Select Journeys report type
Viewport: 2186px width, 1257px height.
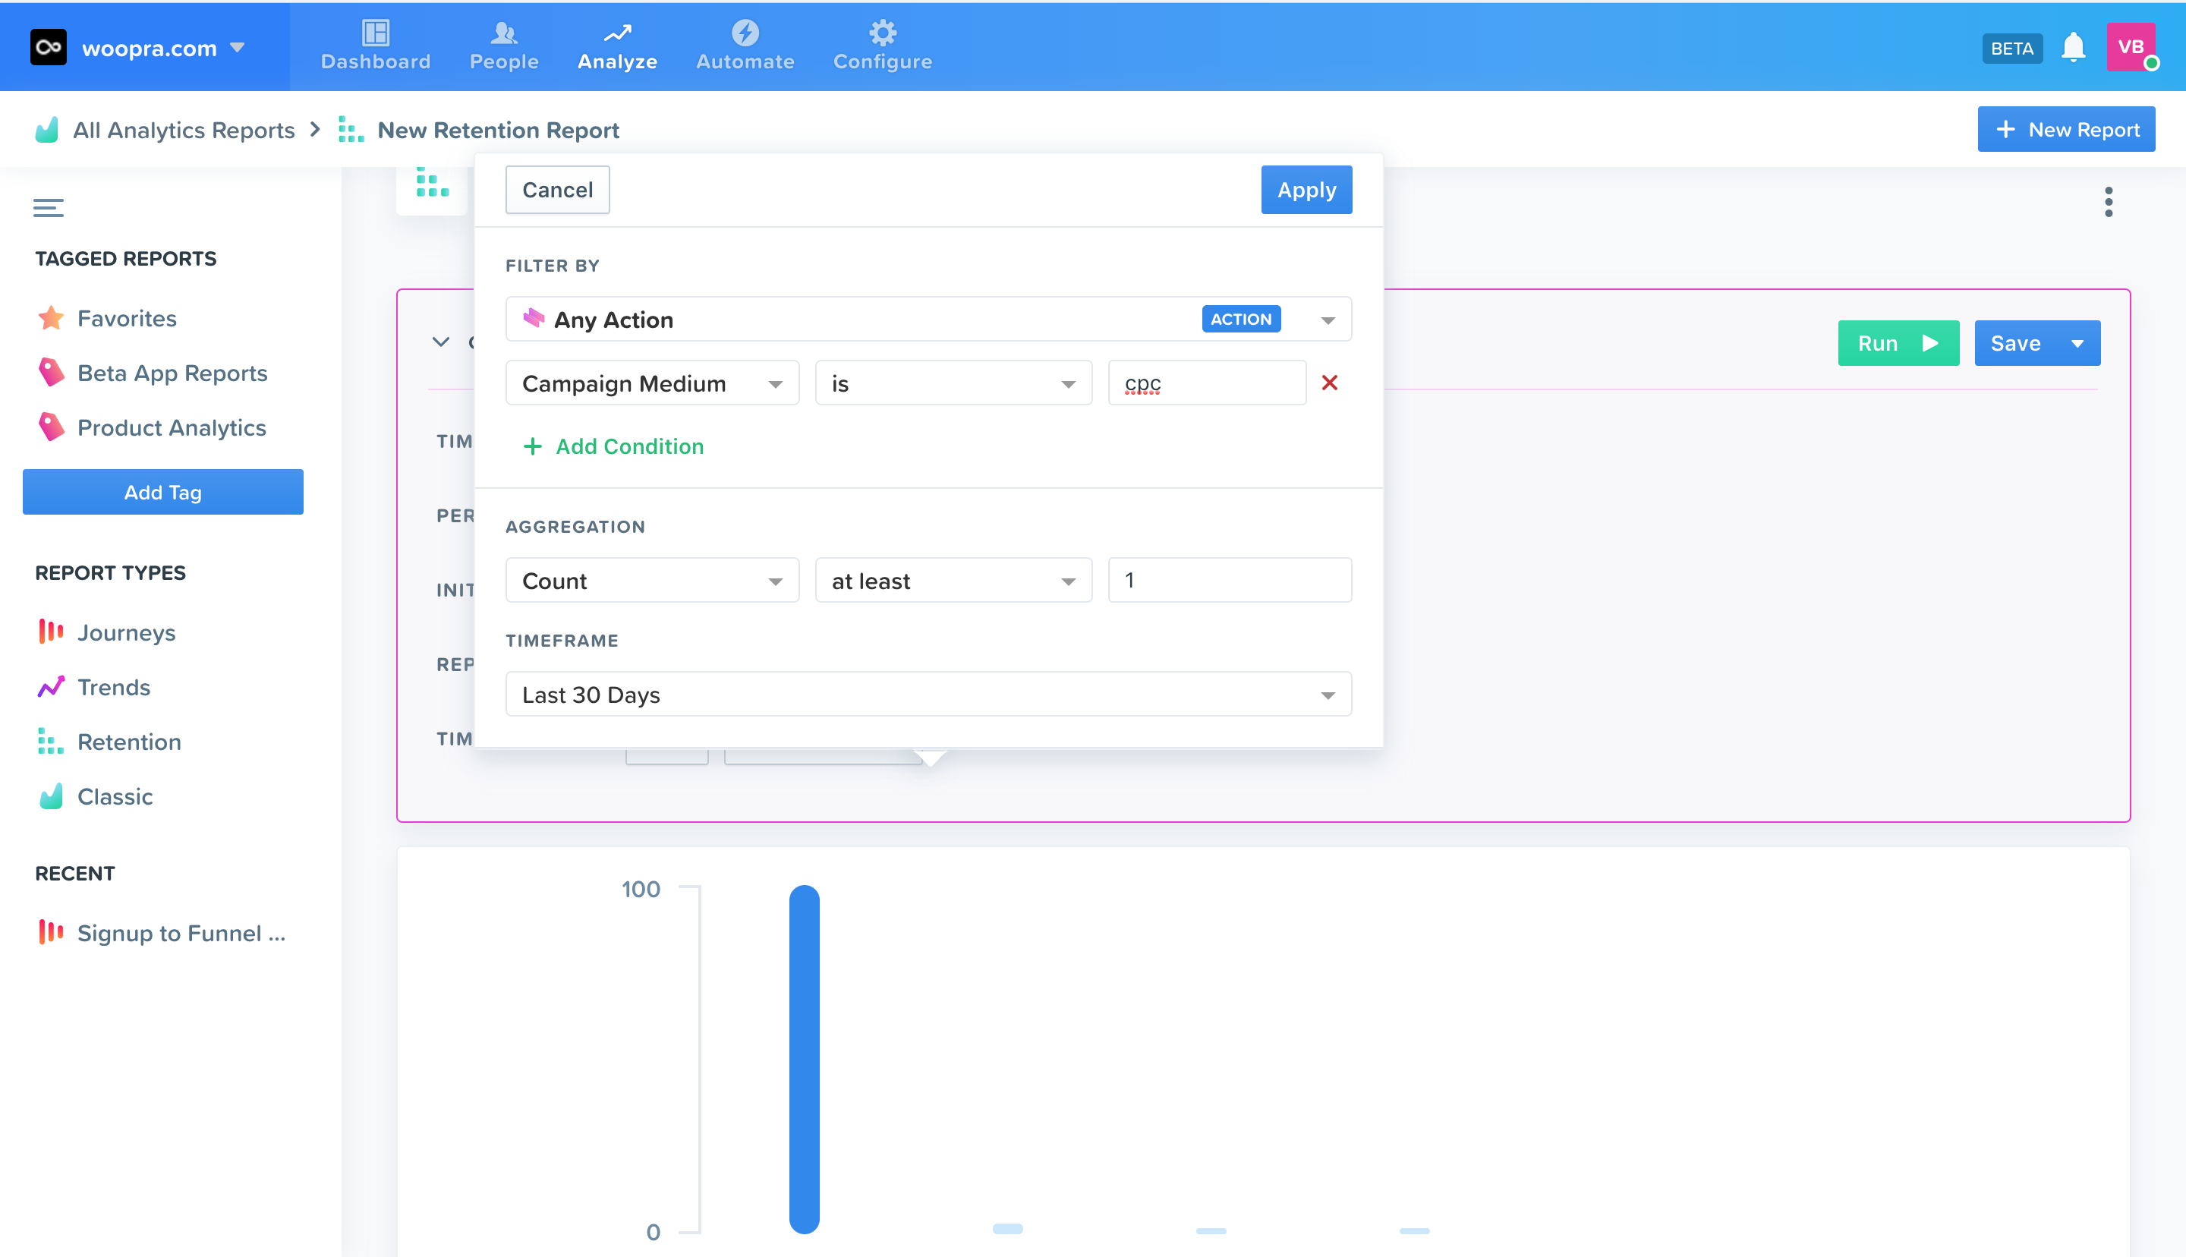point(126,632)
